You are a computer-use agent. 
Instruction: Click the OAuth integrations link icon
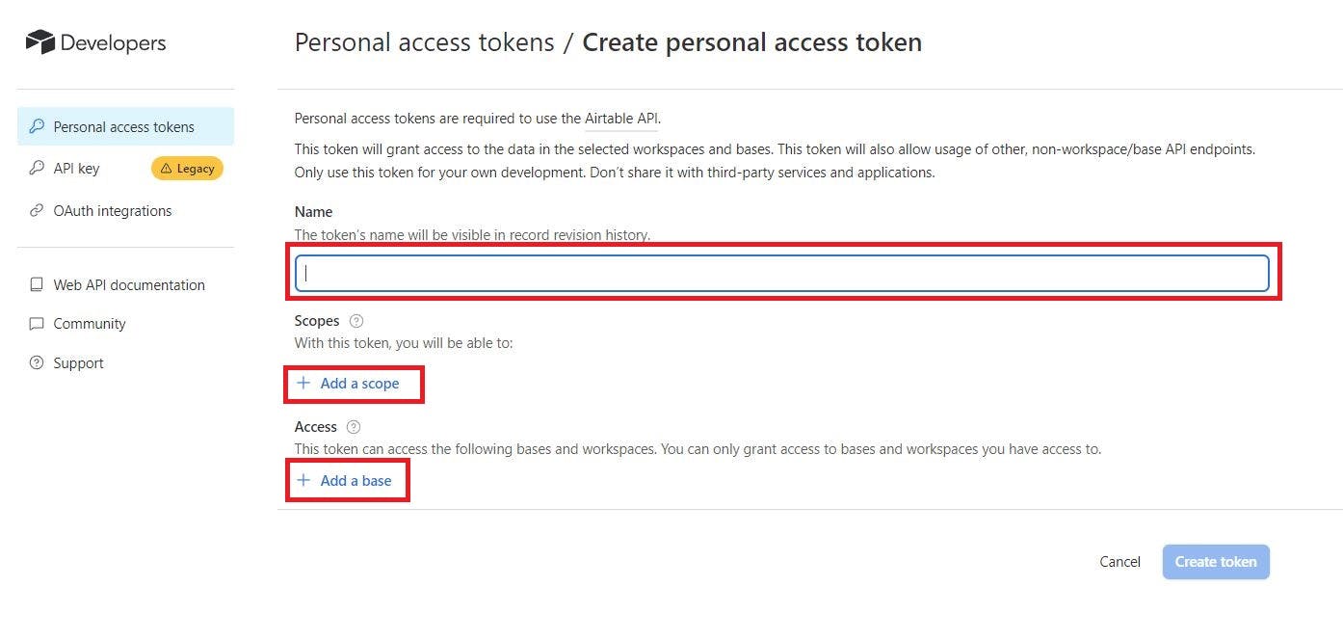point(37,211)
